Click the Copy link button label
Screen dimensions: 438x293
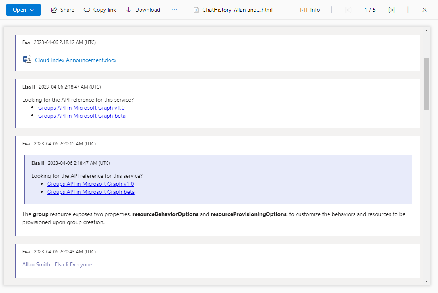pyautogui.click(x=105, y=10)
